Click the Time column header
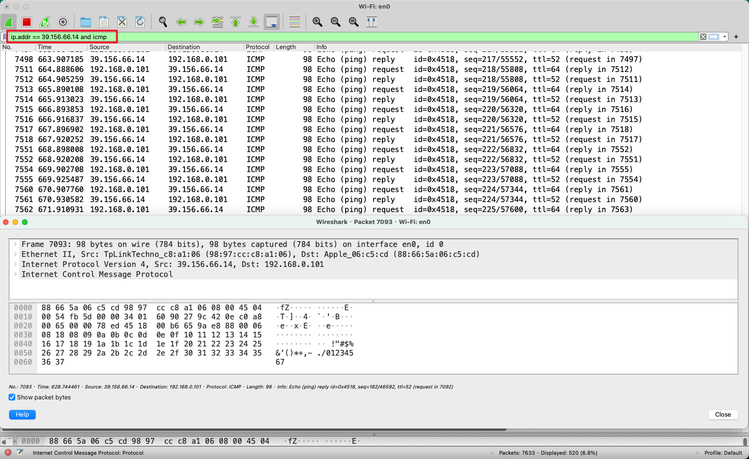Screen dimensions: 749x459 44,47
